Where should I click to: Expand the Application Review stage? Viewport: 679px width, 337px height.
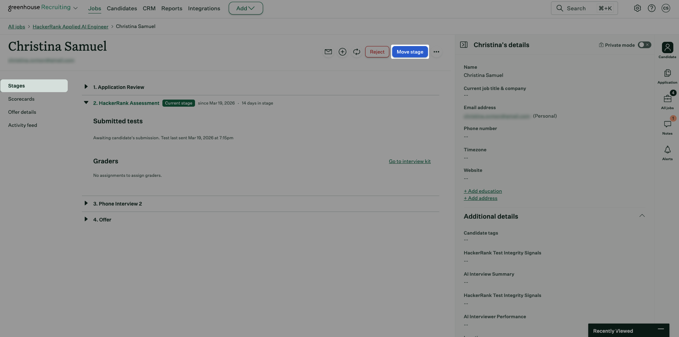point(86,87)
